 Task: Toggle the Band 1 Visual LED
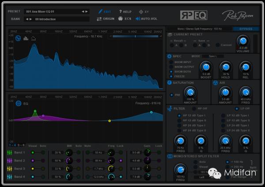pyautogui.click(x=33, y=153)
